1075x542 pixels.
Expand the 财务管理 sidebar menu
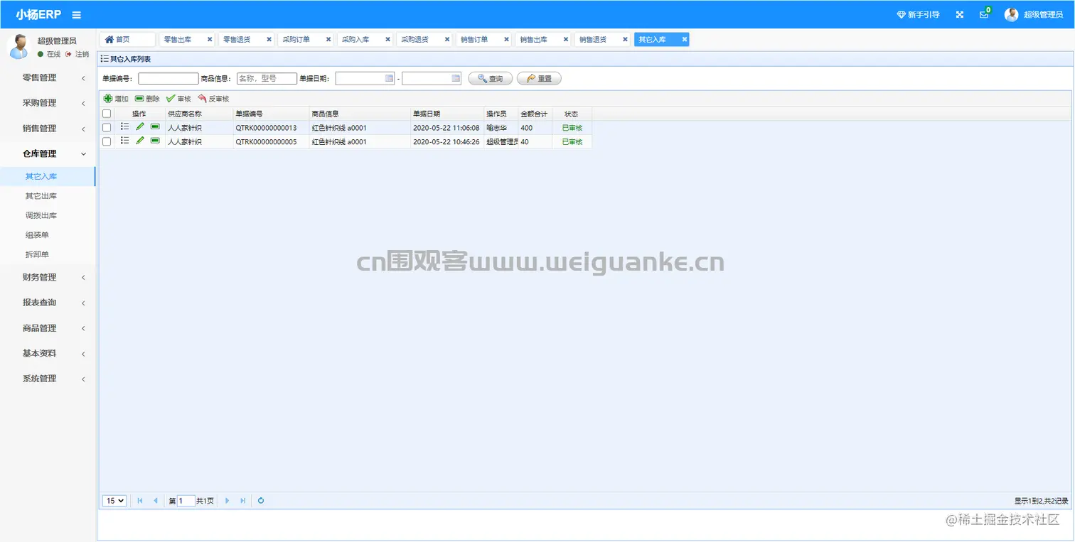pyautogui.click(x=48, y=277)
